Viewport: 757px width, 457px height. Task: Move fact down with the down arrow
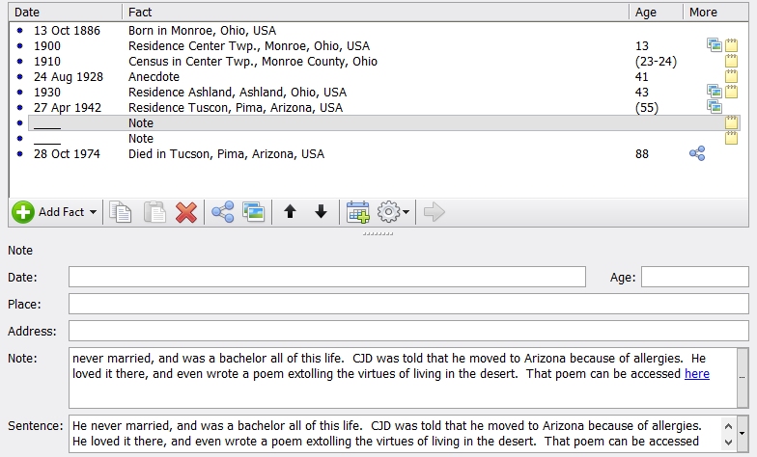(321, 212)
